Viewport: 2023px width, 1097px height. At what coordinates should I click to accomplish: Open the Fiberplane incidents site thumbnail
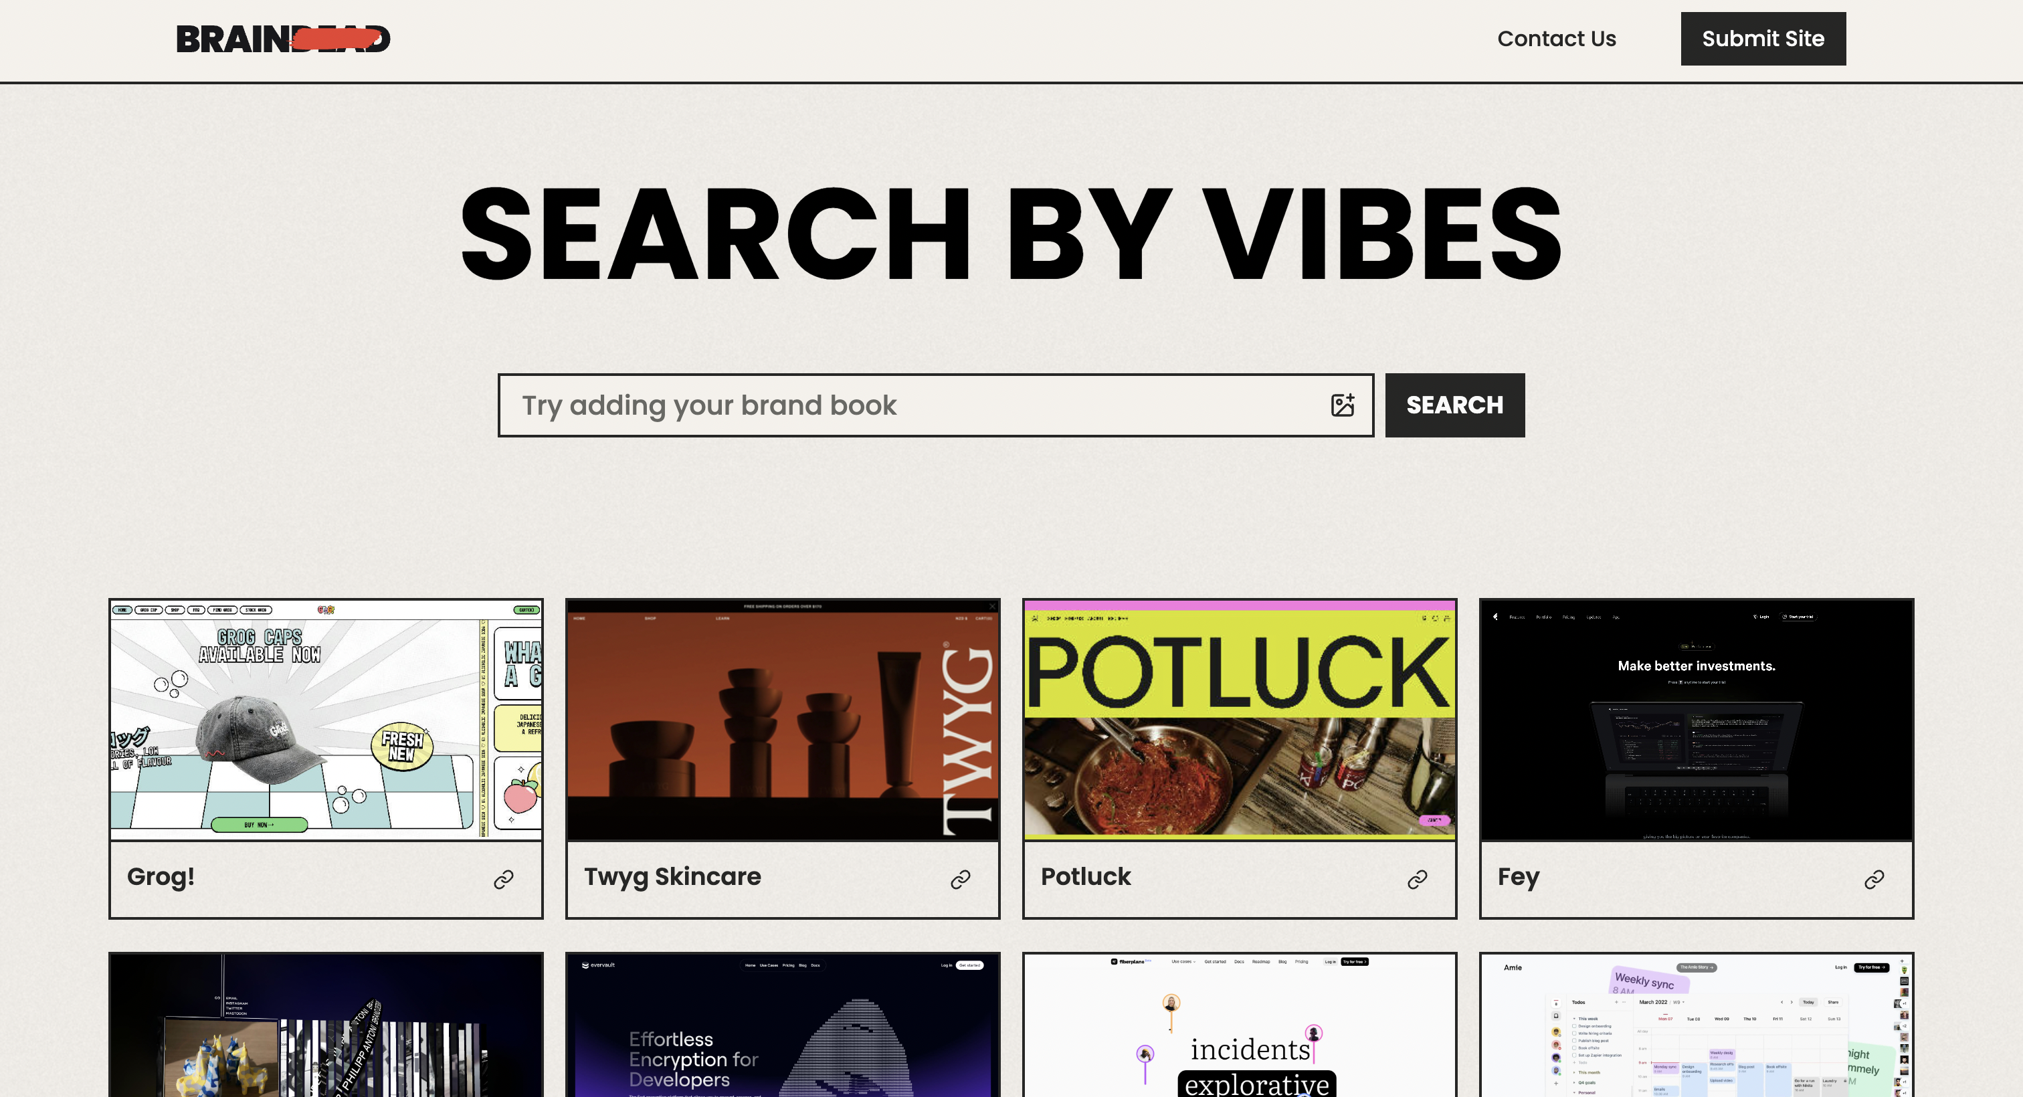click(x=1239, y=1025)
